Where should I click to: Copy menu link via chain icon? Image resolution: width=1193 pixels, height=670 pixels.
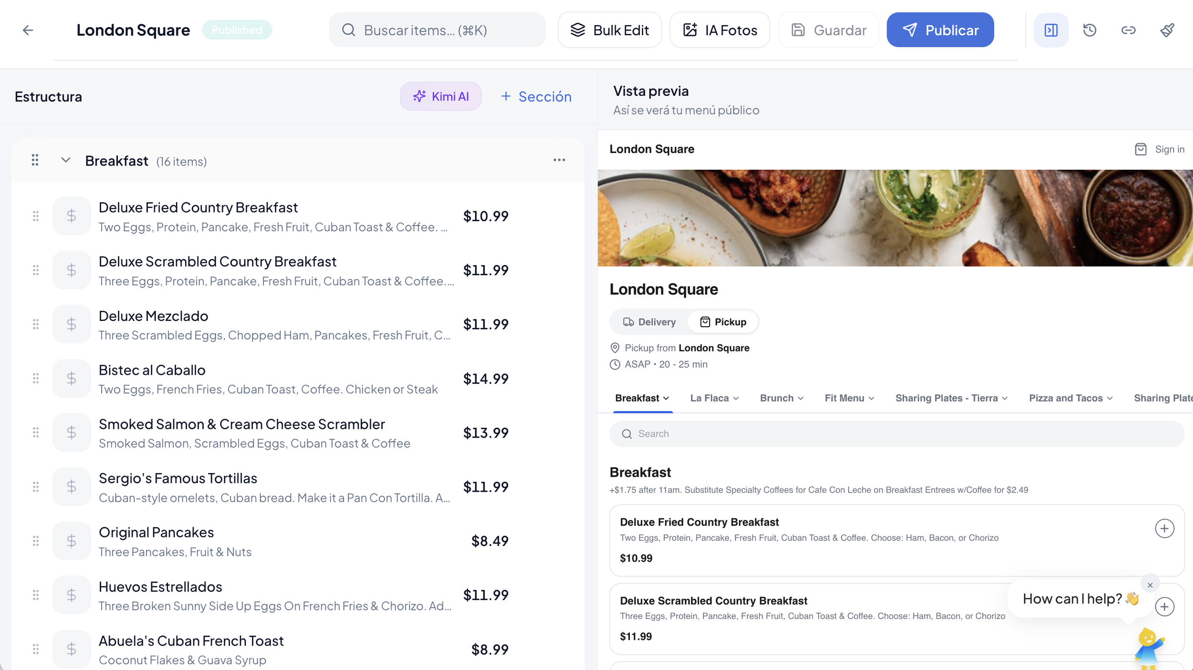[1128, 30]
